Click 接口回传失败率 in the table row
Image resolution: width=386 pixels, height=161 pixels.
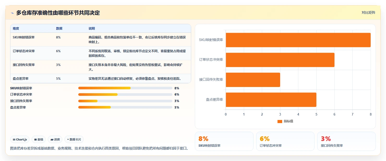(x=24, y=65)
